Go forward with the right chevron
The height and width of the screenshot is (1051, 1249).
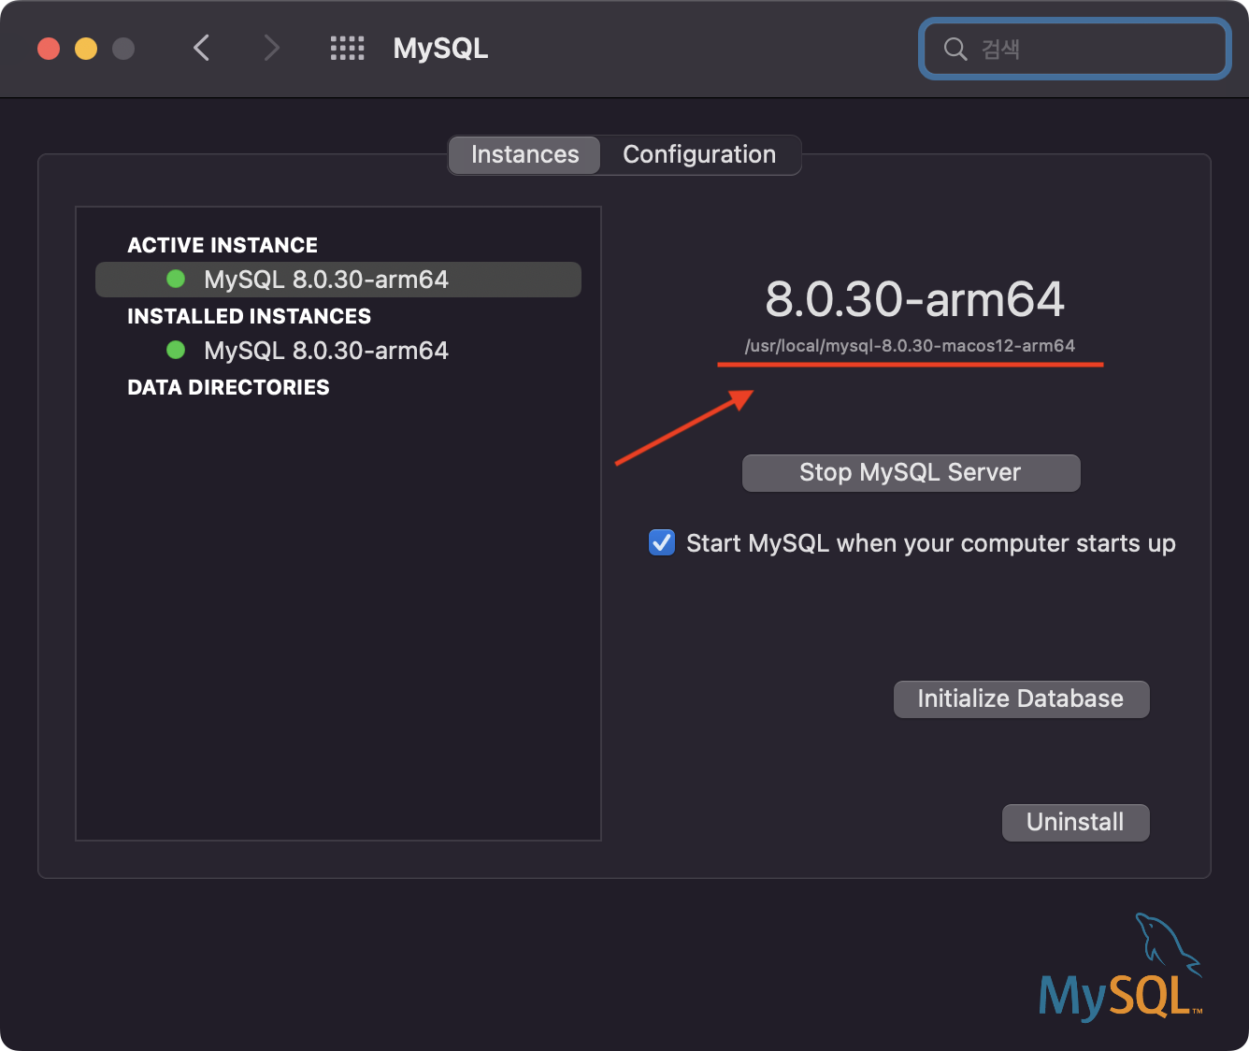click(x=272, y=48)
